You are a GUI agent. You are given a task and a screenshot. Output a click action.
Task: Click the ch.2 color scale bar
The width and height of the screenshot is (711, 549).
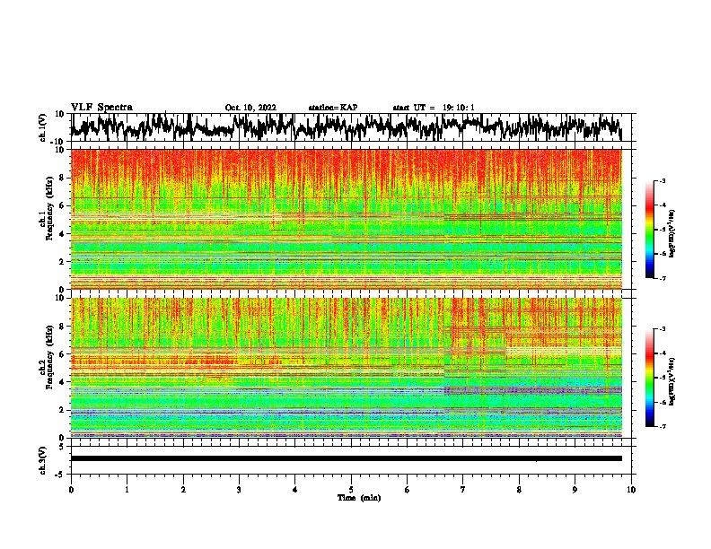tap(649, 378)
